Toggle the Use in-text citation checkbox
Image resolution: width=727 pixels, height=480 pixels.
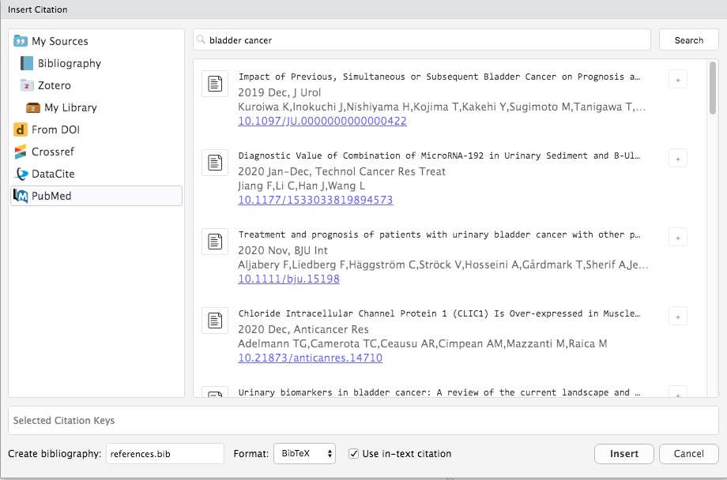point(354,454)
